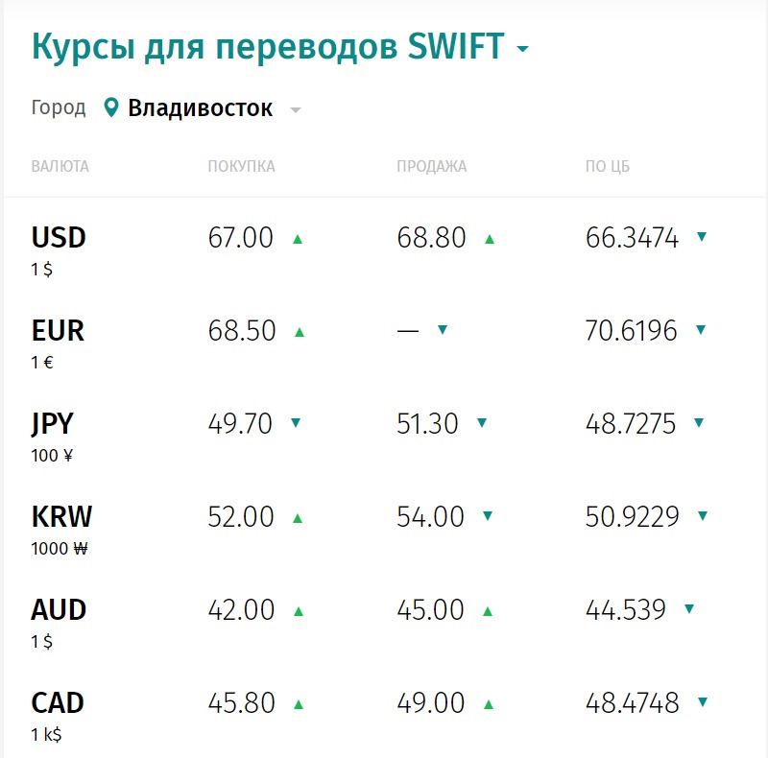Click the Продажа column header

(431, 167)
